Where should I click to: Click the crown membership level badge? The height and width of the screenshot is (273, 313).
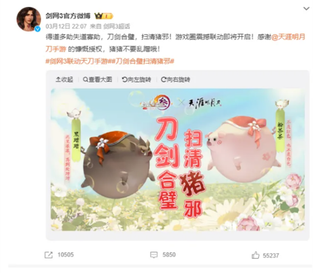(x=104, y=16)
